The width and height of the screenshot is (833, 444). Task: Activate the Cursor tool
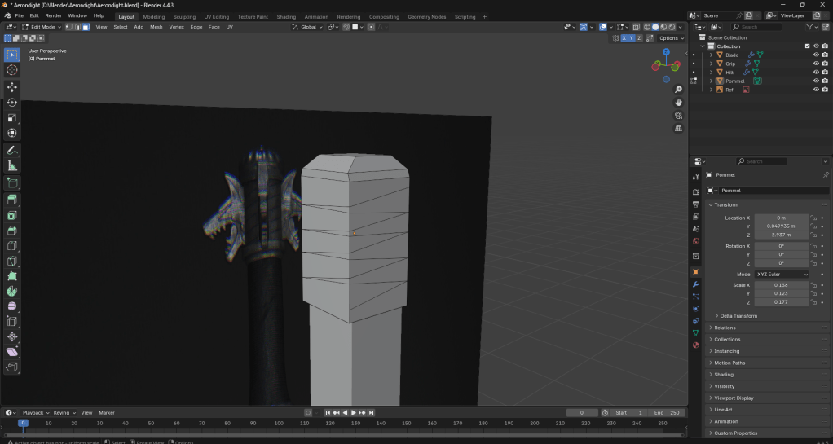(12, 70)
